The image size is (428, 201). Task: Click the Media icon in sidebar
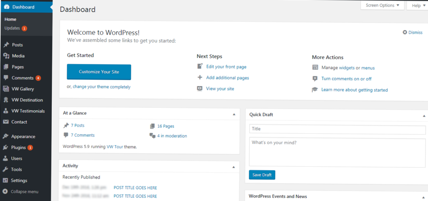6,56
